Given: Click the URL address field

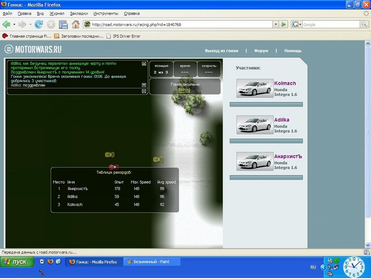Looking at the screenshot, I should pyautogui.click(x=181, y=24).
